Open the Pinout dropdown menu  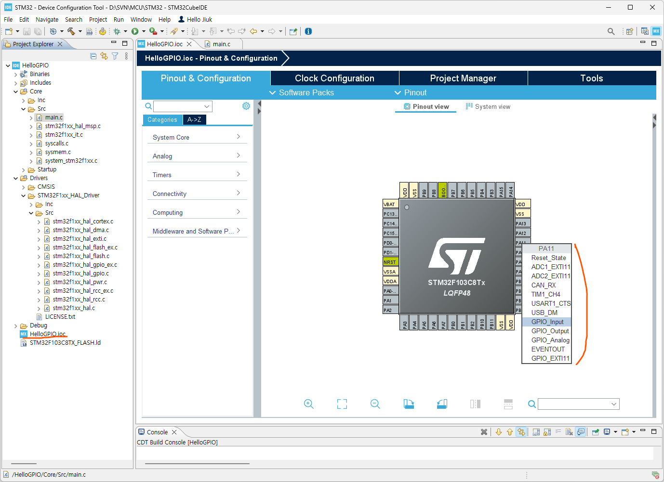411,92
